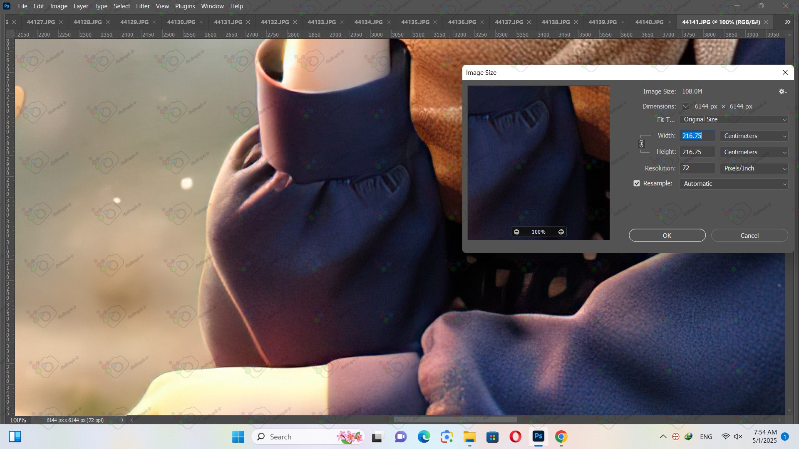This screenshot has width=799, height=449.
Task: Switch to the 44135.JPG document tab
Action: pos(415,22)
